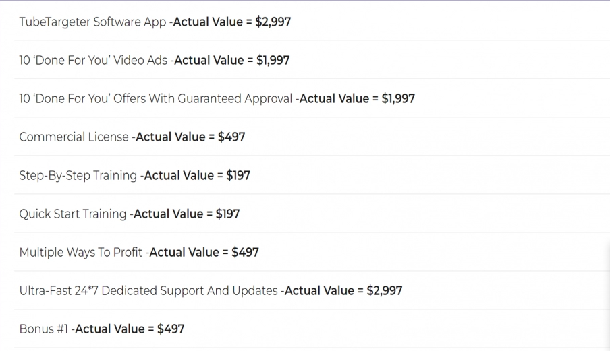
Task: Select the $2,997 price for TubeTargeter
Action: coord(273,22)
